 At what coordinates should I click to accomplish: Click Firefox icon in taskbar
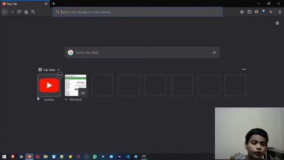[x=29, y=157]
